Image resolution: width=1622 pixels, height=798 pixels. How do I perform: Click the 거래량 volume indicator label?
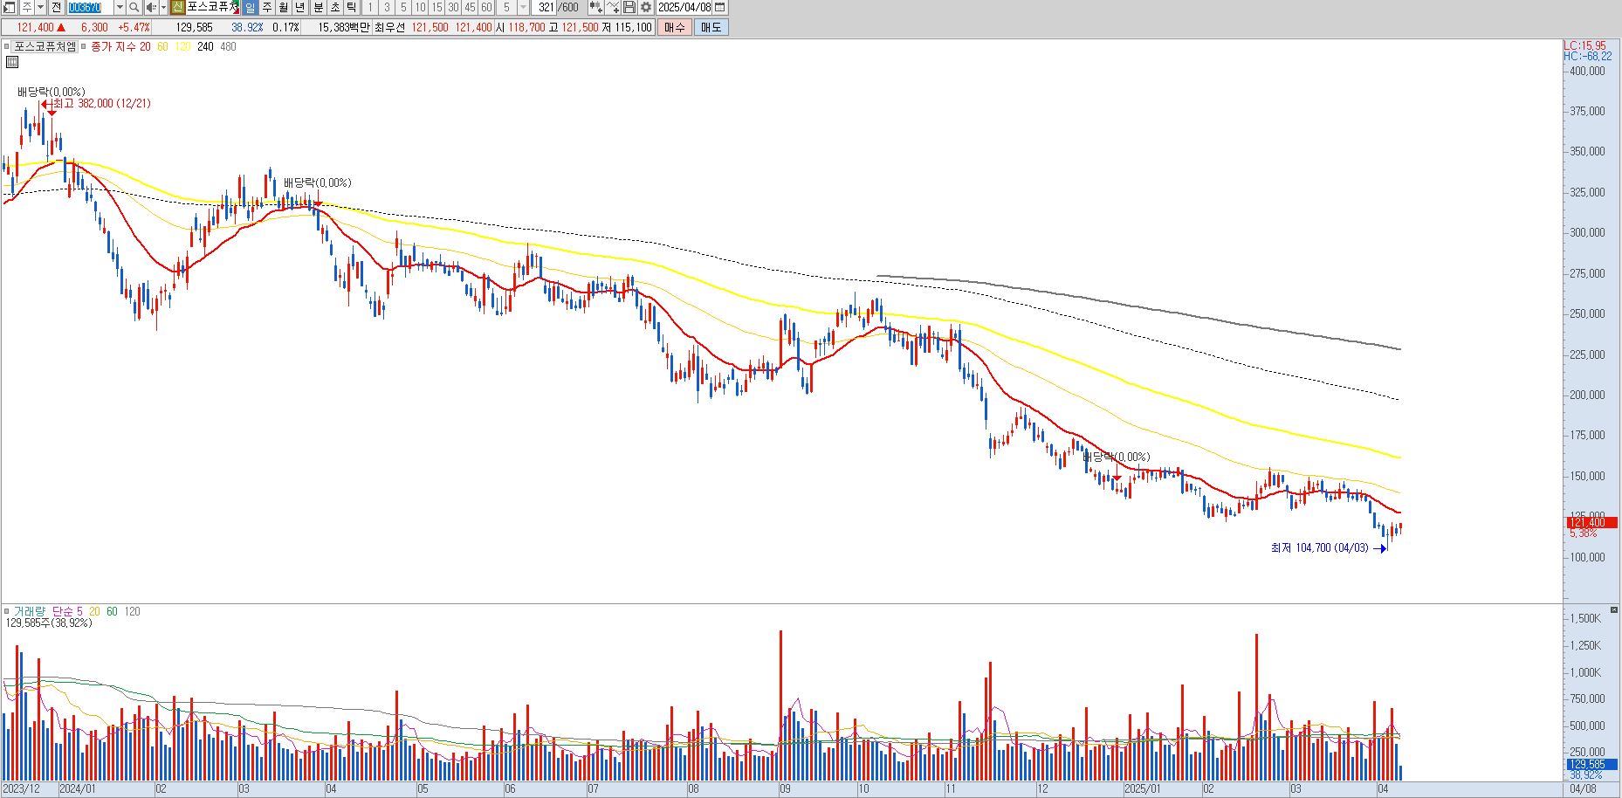pos(29,611)
